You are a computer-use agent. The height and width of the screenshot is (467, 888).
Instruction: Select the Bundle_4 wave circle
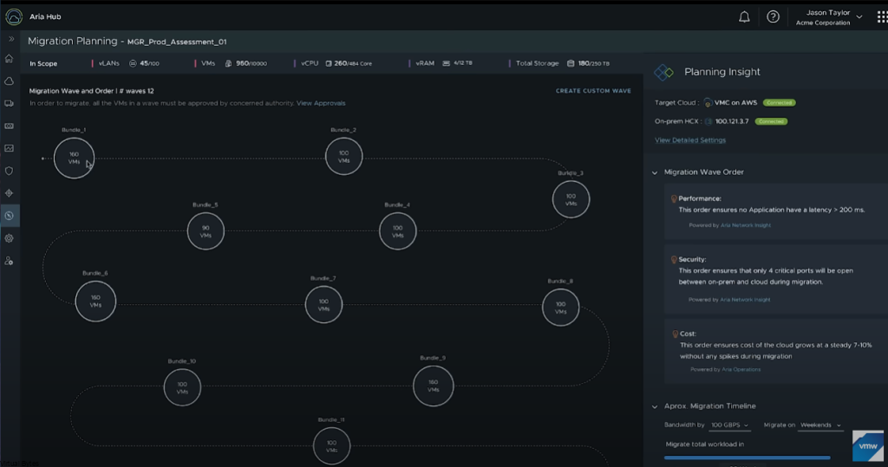tap(397, 231)
